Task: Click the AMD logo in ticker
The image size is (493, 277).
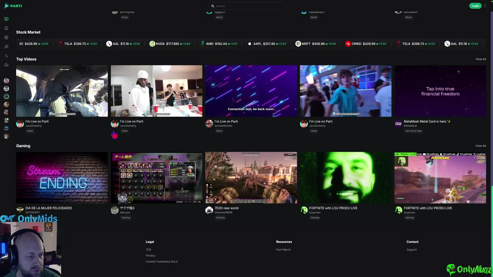Action: 203,44
